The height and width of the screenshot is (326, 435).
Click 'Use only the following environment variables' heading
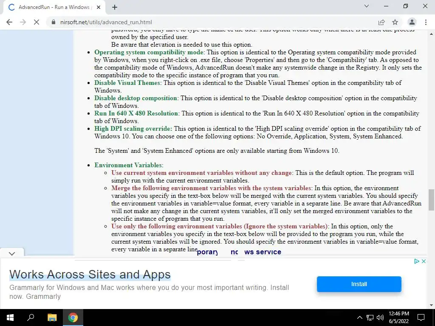pos(220,227)
